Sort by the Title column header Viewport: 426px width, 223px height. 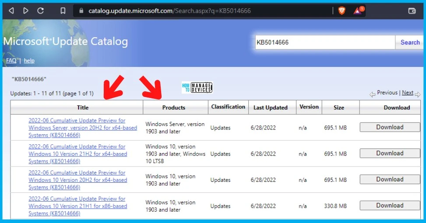(83, 108)
